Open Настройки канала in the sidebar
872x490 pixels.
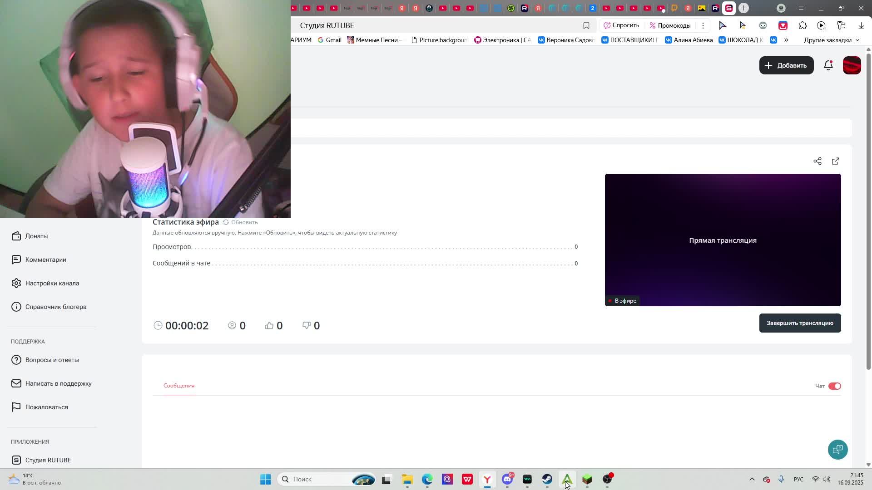click(x=52, y=283)
